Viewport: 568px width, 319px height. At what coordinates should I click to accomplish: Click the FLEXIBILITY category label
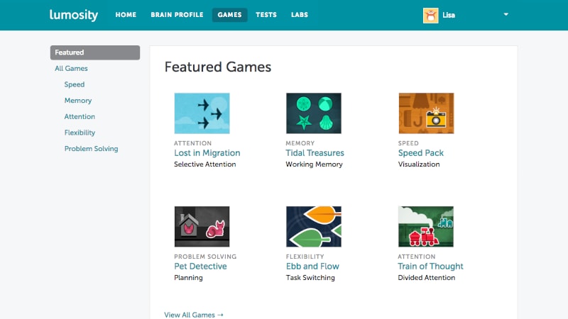point(305,257)
